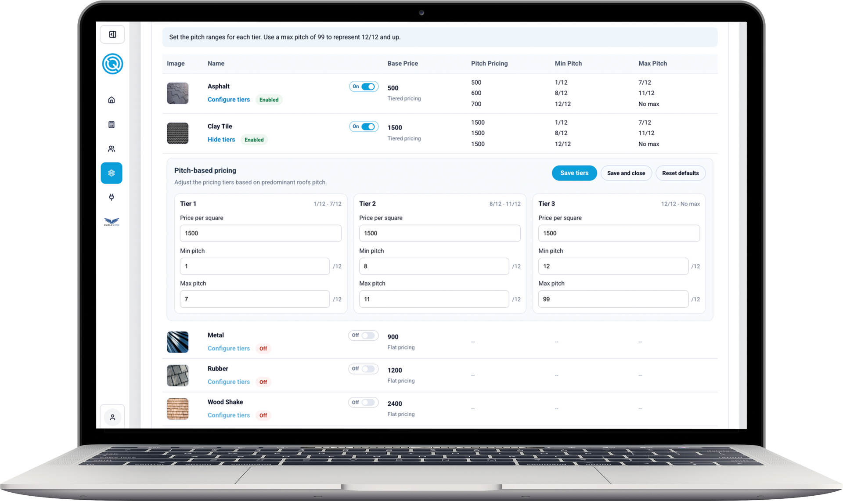Click the Save tiers button

pos(574,173)
